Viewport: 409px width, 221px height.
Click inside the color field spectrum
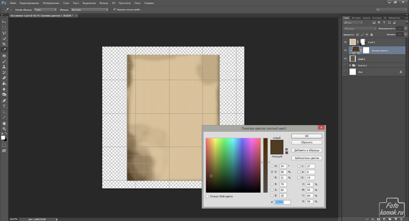[x=233, y=165]
